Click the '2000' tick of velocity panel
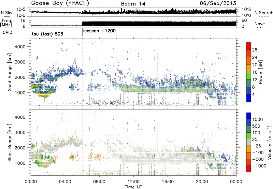The width and height of the screenshot is (273, 189). tap(20, 148)
